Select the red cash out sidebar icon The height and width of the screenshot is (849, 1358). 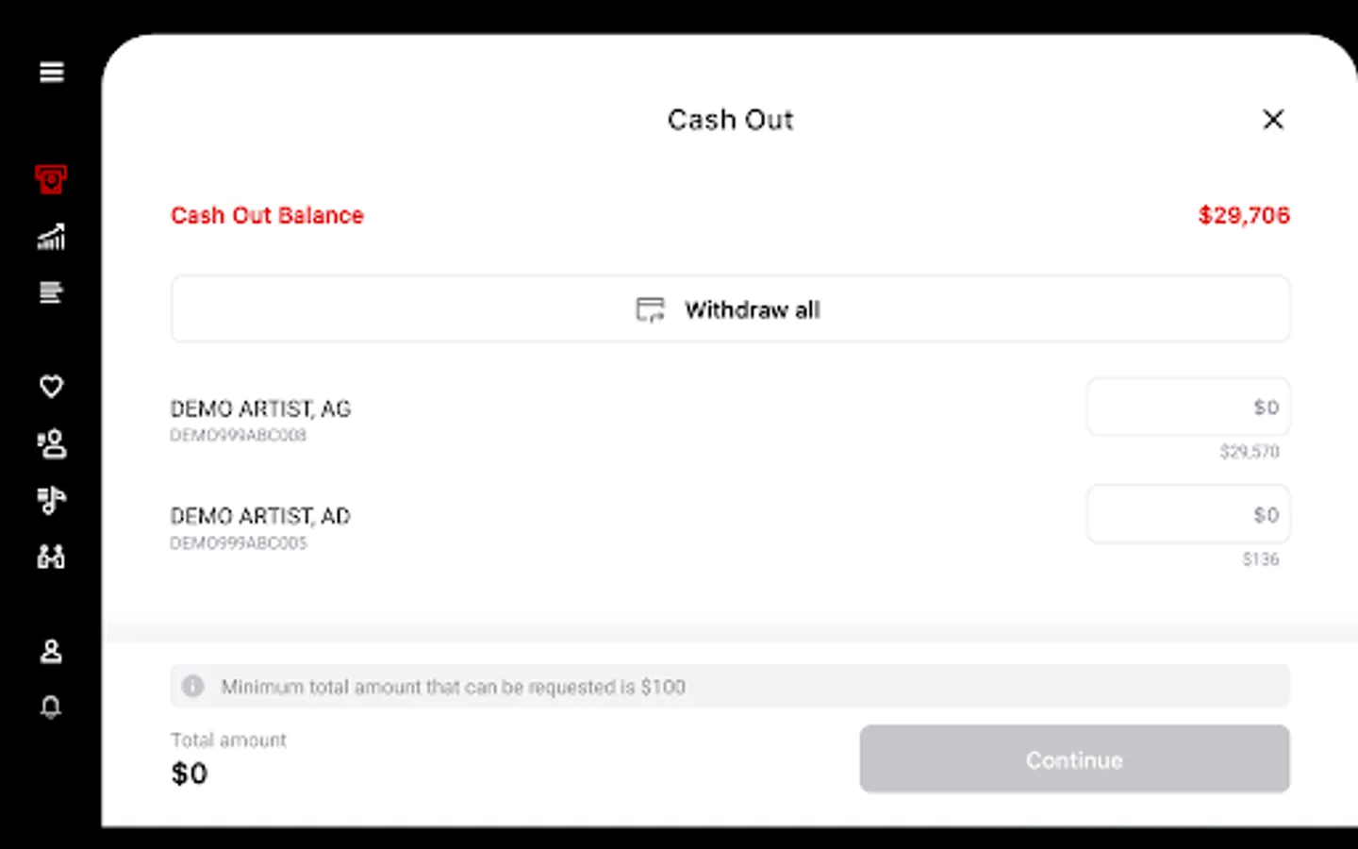tap(51, 179)
